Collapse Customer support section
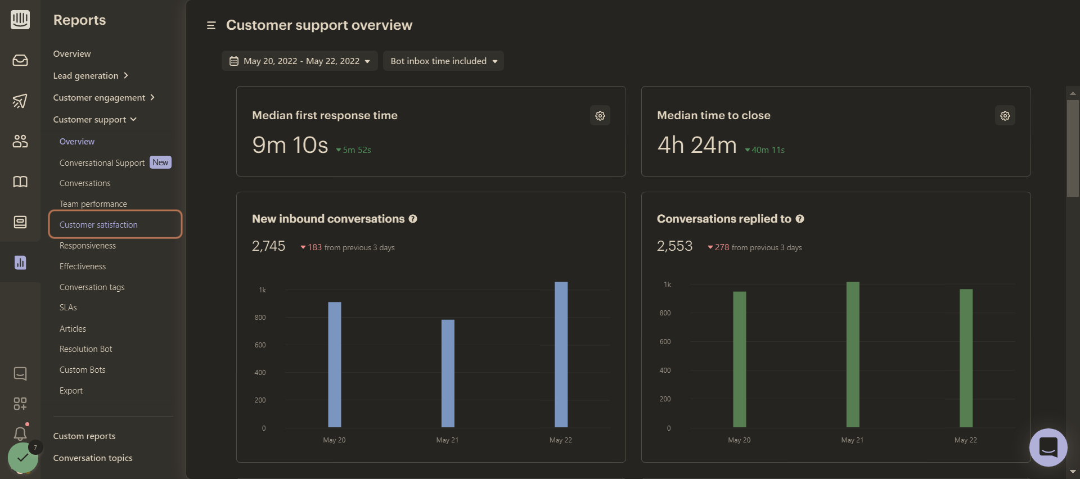1080x479 pixels. [x=95, y=119]
